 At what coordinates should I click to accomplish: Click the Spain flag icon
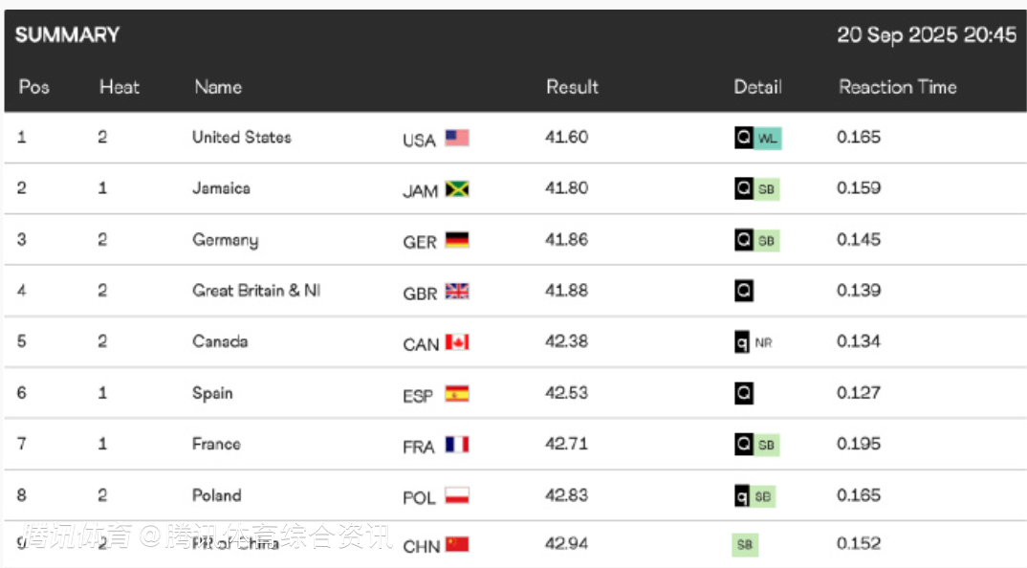tap(457, 394)
